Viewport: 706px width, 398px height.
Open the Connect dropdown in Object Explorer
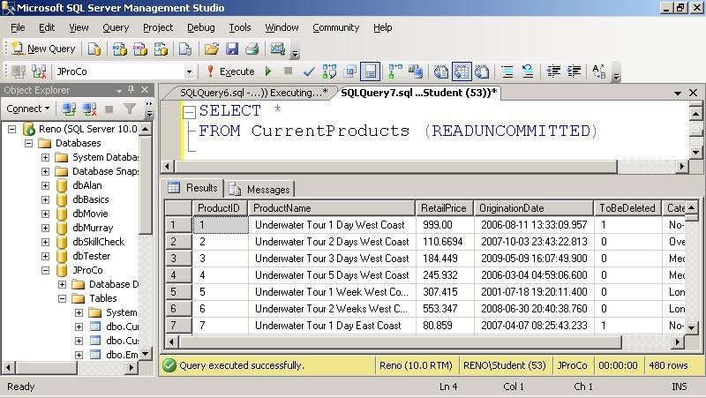[27, 109]
